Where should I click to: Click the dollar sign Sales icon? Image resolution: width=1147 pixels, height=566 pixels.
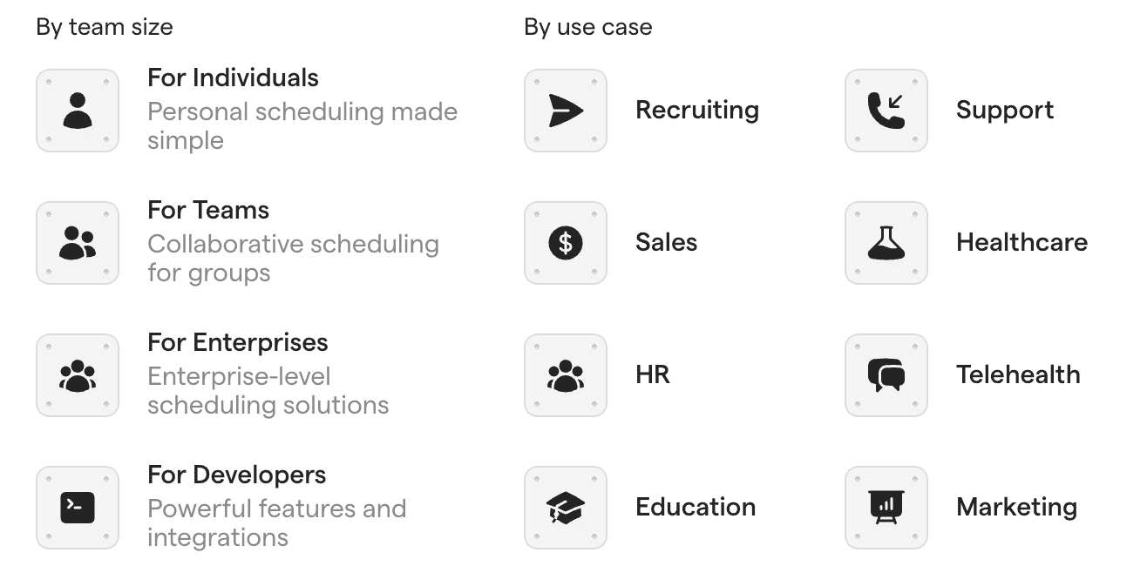point(565,243)
